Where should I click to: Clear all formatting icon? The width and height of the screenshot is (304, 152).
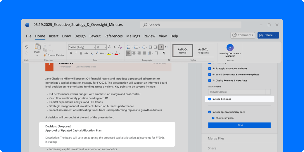(120, 47)
